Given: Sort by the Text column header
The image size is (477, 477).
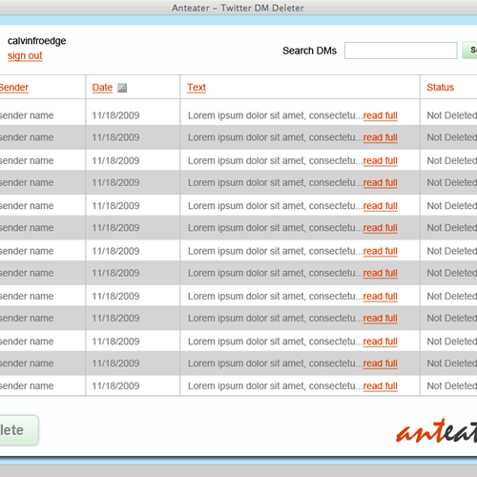Looking at the screenshot, I should pyautogui.click(x=197, y=87).
